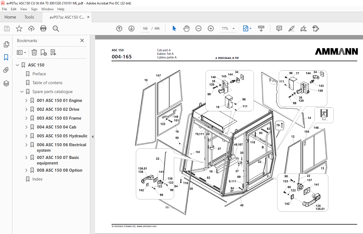
Task: Open the zoom percentage dropdown
Action: point(233,29)
